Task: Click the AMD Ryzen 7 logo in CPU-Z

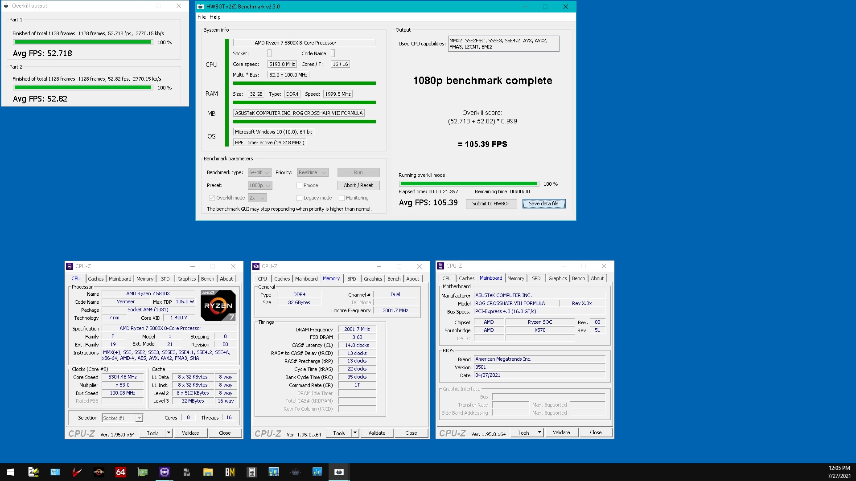Action: (x=218, y=306)
